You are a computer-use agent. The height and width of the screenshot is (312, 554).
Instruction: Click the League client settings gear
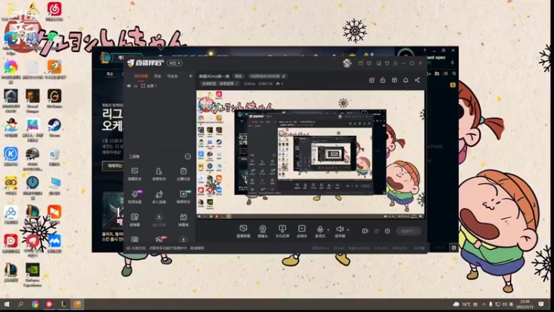(x=443, y=51)
